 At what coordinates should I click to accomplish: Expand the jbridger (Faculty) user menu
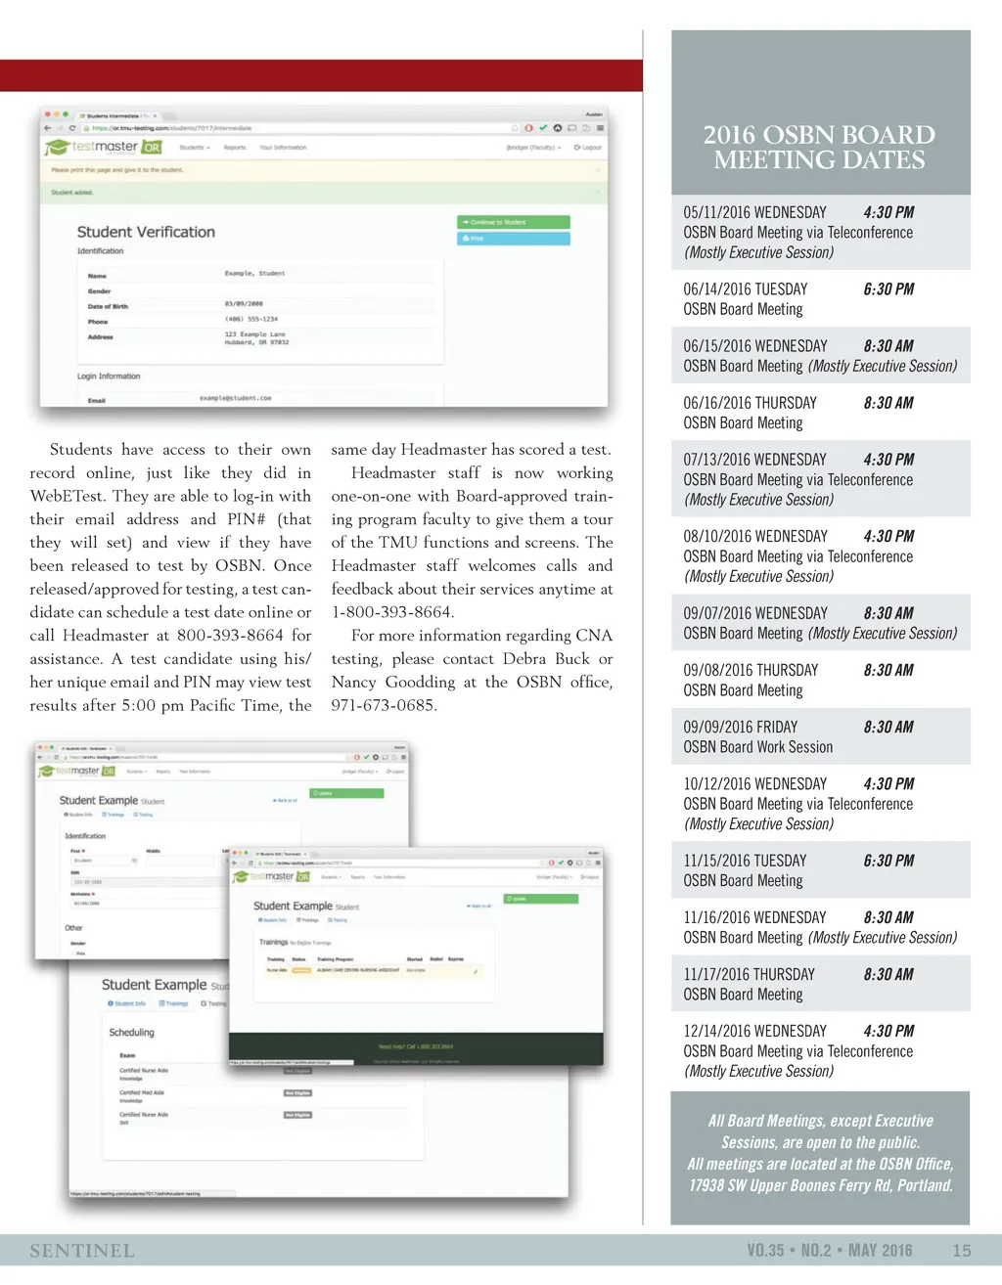(533, 148)
